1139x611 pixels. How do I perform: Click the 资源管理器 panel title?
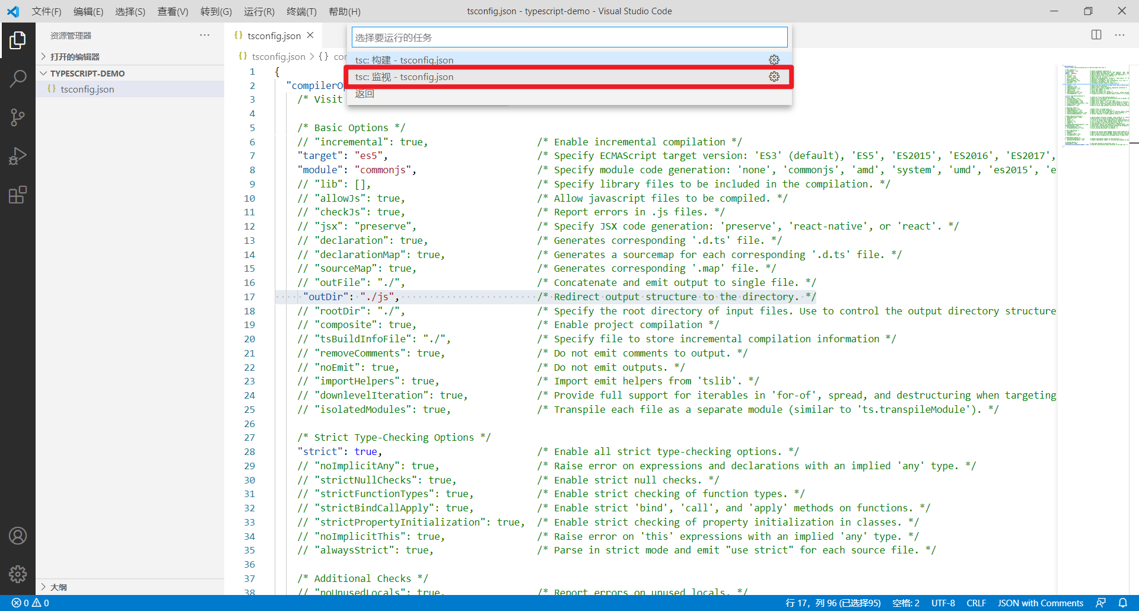[x=71, y=36]
